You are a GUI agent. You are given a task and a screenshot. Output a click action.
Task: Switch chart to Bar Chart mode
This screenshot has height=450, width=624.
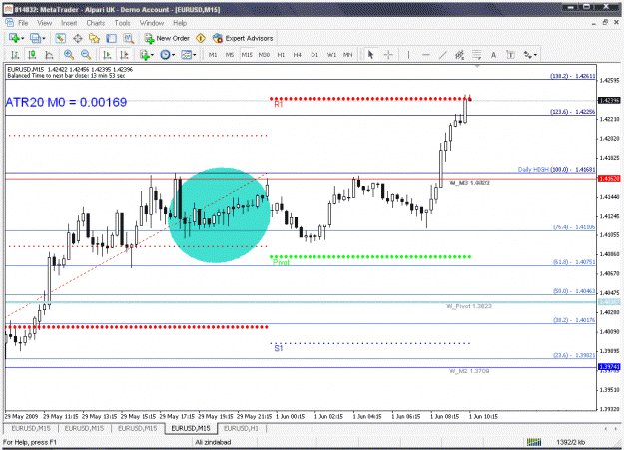tap(15, 55)
